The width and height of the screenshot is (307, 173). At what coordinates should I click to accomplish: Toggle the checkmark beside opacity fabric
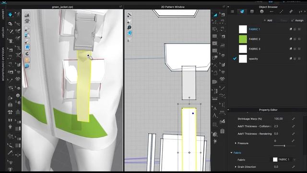point(235,59)
